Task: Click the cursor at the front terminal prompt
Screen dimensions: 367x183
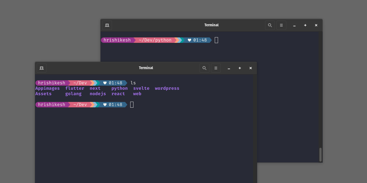Action: click(132, 104)
